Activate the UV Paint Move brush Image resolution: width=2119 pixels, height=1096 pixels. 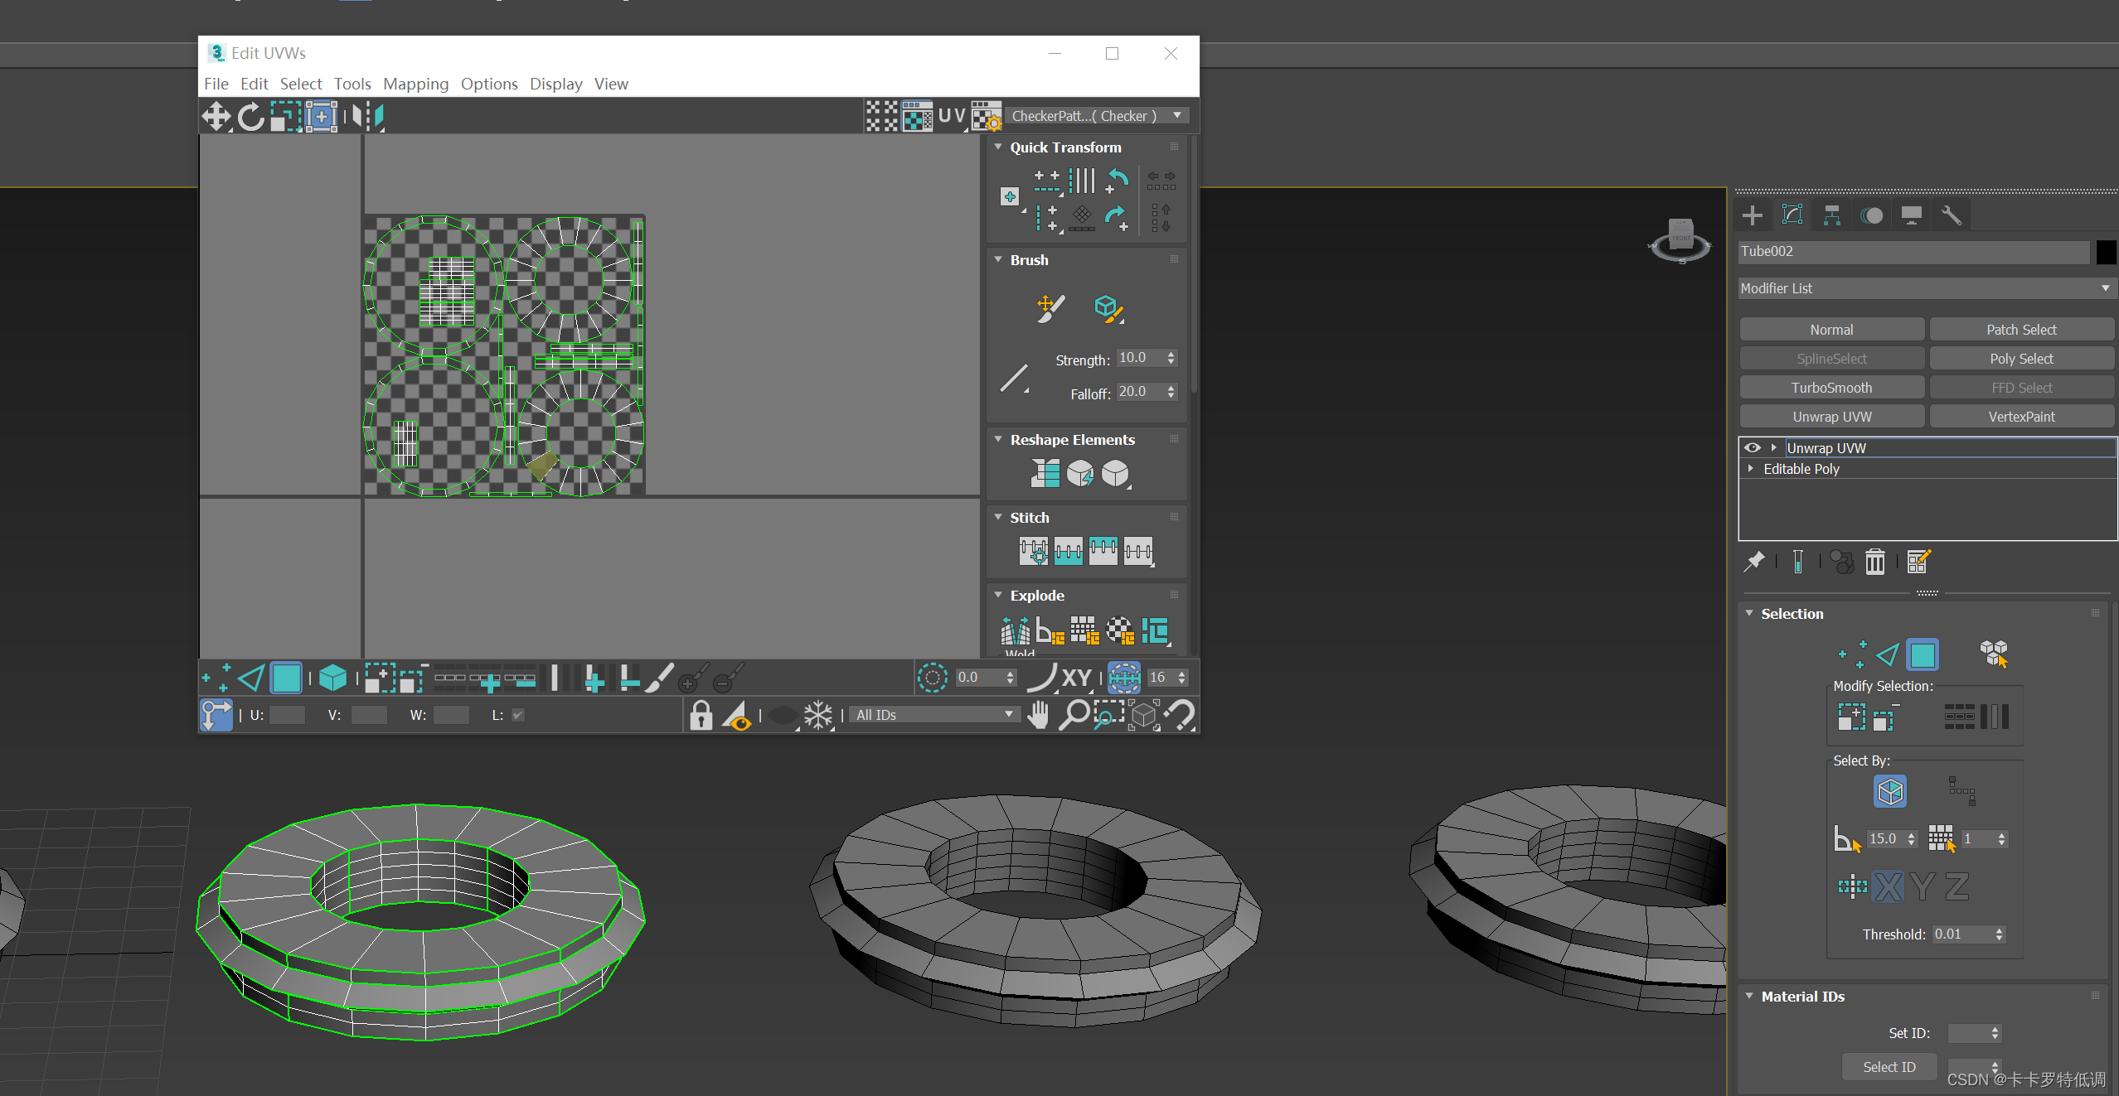click(x=1050, y=308)
